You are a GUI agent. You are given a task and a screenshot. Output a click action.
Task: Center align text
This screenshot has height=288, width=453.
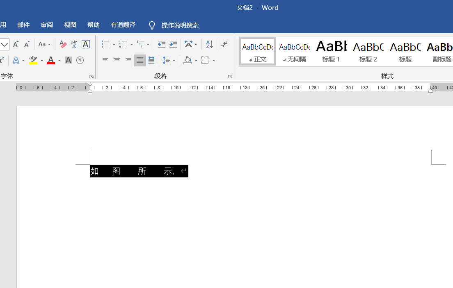pos(117,60)
